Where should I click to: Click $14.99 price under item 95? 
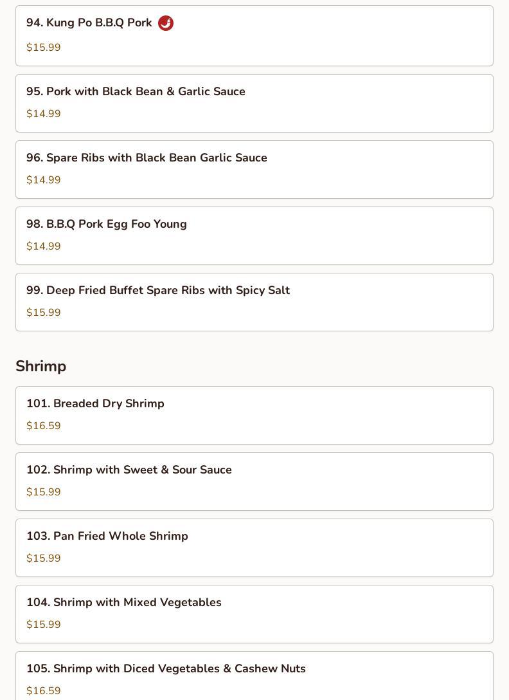click(x=44, y=114)
